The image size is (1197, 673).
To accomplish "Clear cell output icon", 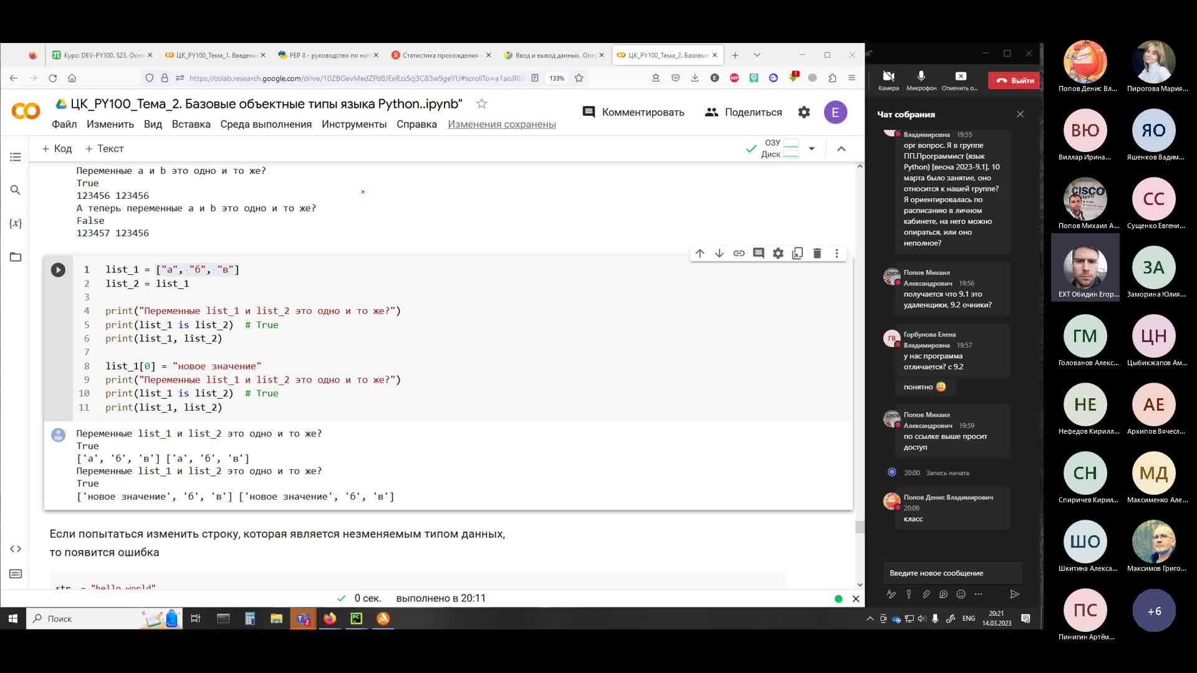I will [x=58, y=435].
